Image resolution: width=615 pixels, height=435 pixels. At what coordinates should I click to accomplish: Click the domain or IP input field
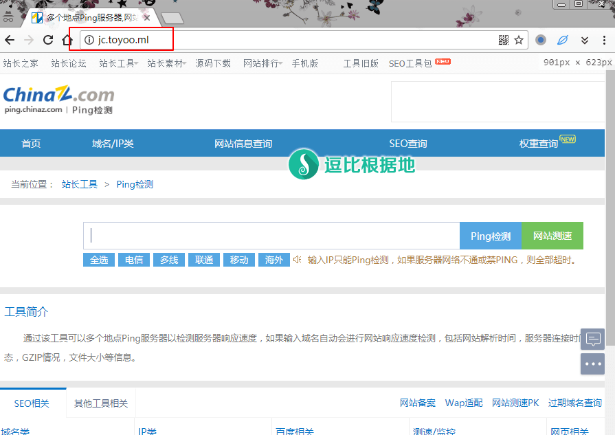pos(271,236)
